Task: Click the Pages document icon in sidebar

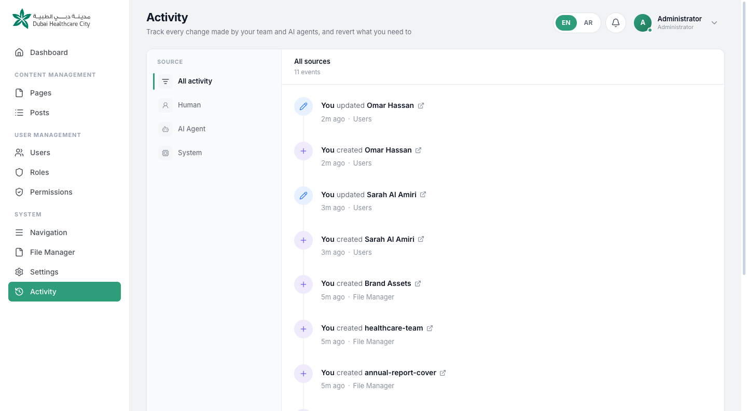Action: pyautogui.click(x=19, y=93)
